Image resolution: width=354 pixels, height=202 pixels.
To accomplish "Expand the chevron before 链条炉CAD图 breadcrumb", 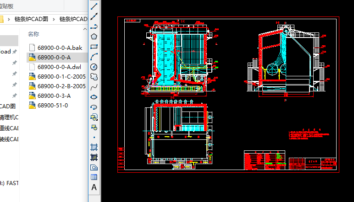I will coord(9,19).
